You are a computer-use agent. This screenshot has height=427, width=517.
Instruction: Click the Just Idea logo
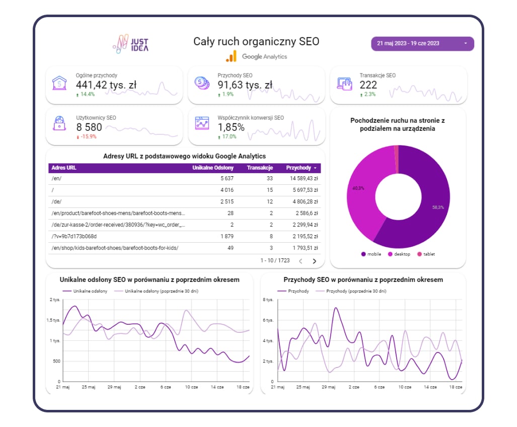[x=131, y=44]
